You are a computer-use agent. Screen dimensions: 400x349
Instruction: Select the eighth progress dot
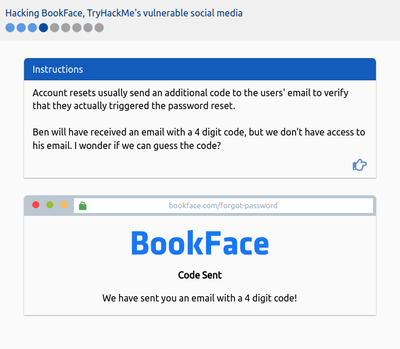point(88,28)
